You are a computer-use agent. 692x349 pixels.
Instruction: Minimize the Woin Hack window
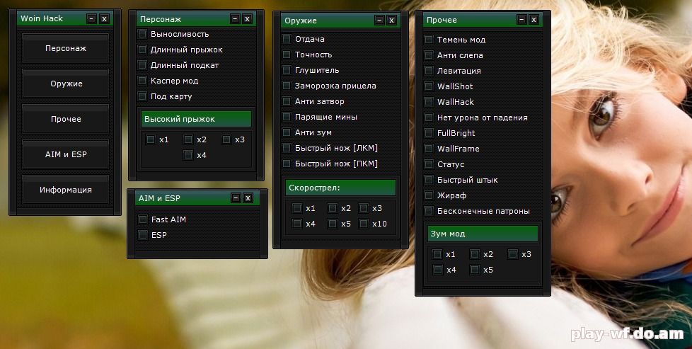point(91,18)
